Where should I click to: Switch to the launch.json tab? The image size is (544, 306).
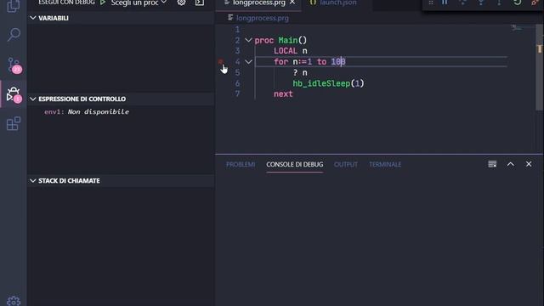(337, 3)
